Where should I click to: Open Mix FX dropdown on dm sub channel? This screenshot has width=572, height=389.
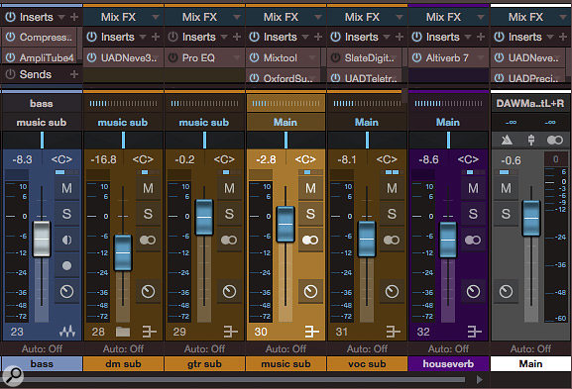click(x=156, y=17)
